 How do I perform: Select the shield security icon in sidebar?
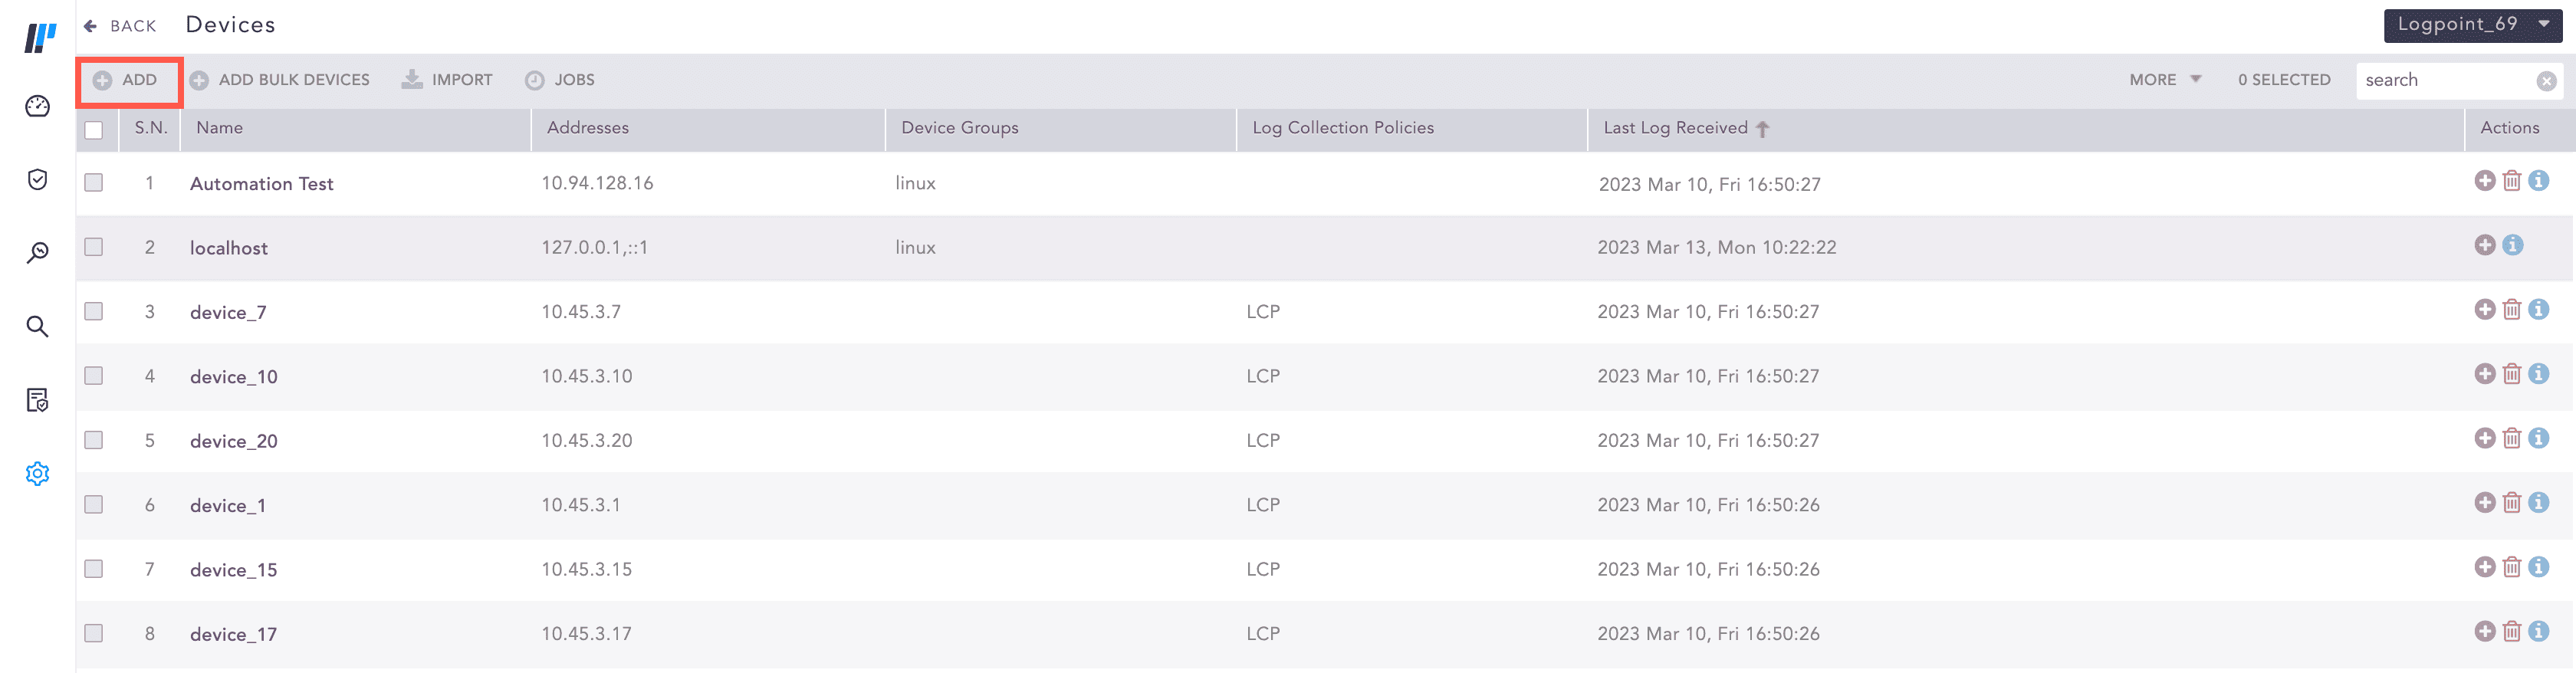pyautogui.click(x=37, y=179)
